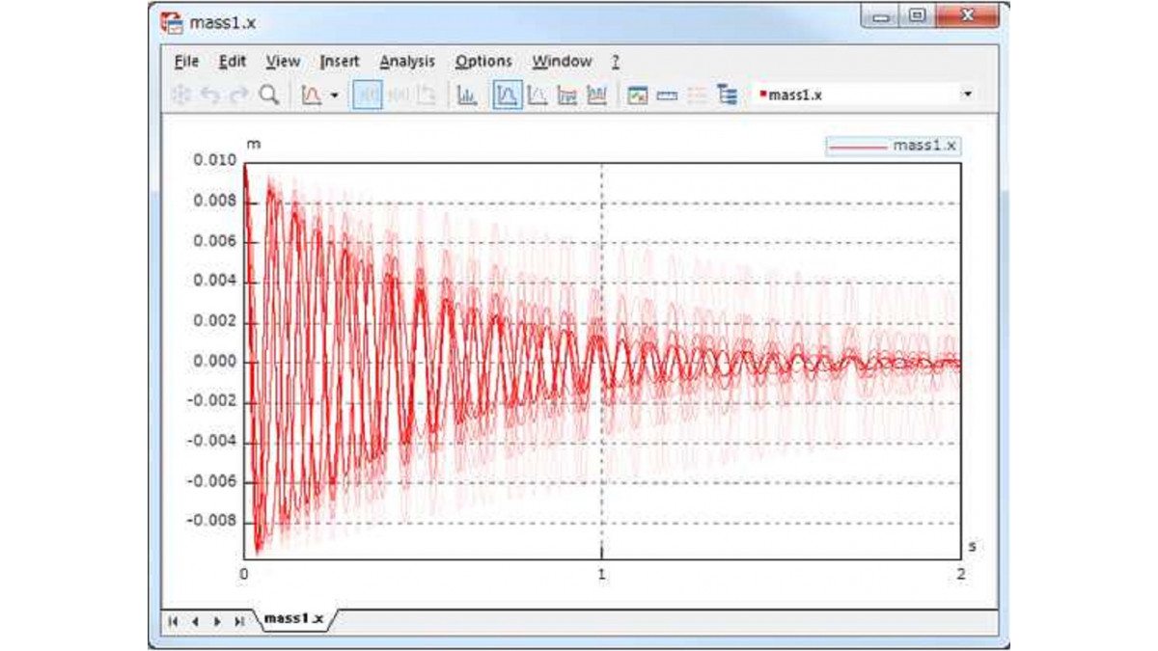Open the Analysis menu
This screenshot has height=651, width=1158.
coord(407,61)
